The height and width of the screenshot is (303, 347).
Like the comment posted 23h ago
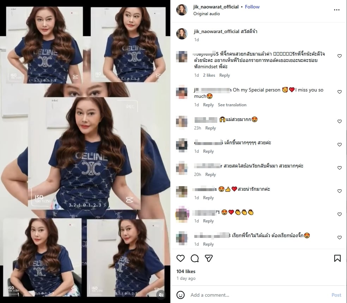pos(340,121)
